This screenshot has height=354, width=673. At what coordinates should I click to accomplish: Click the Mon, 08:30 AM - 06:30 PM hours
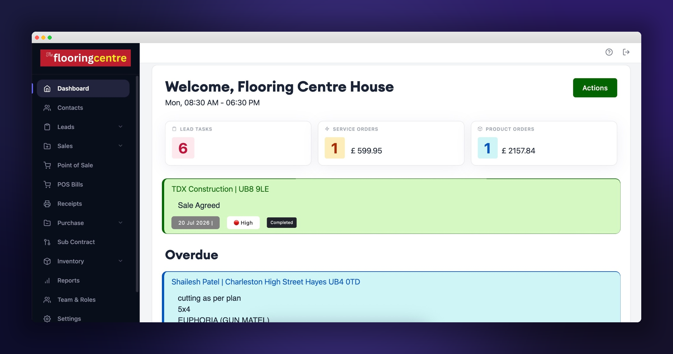[x=212, y=103]
